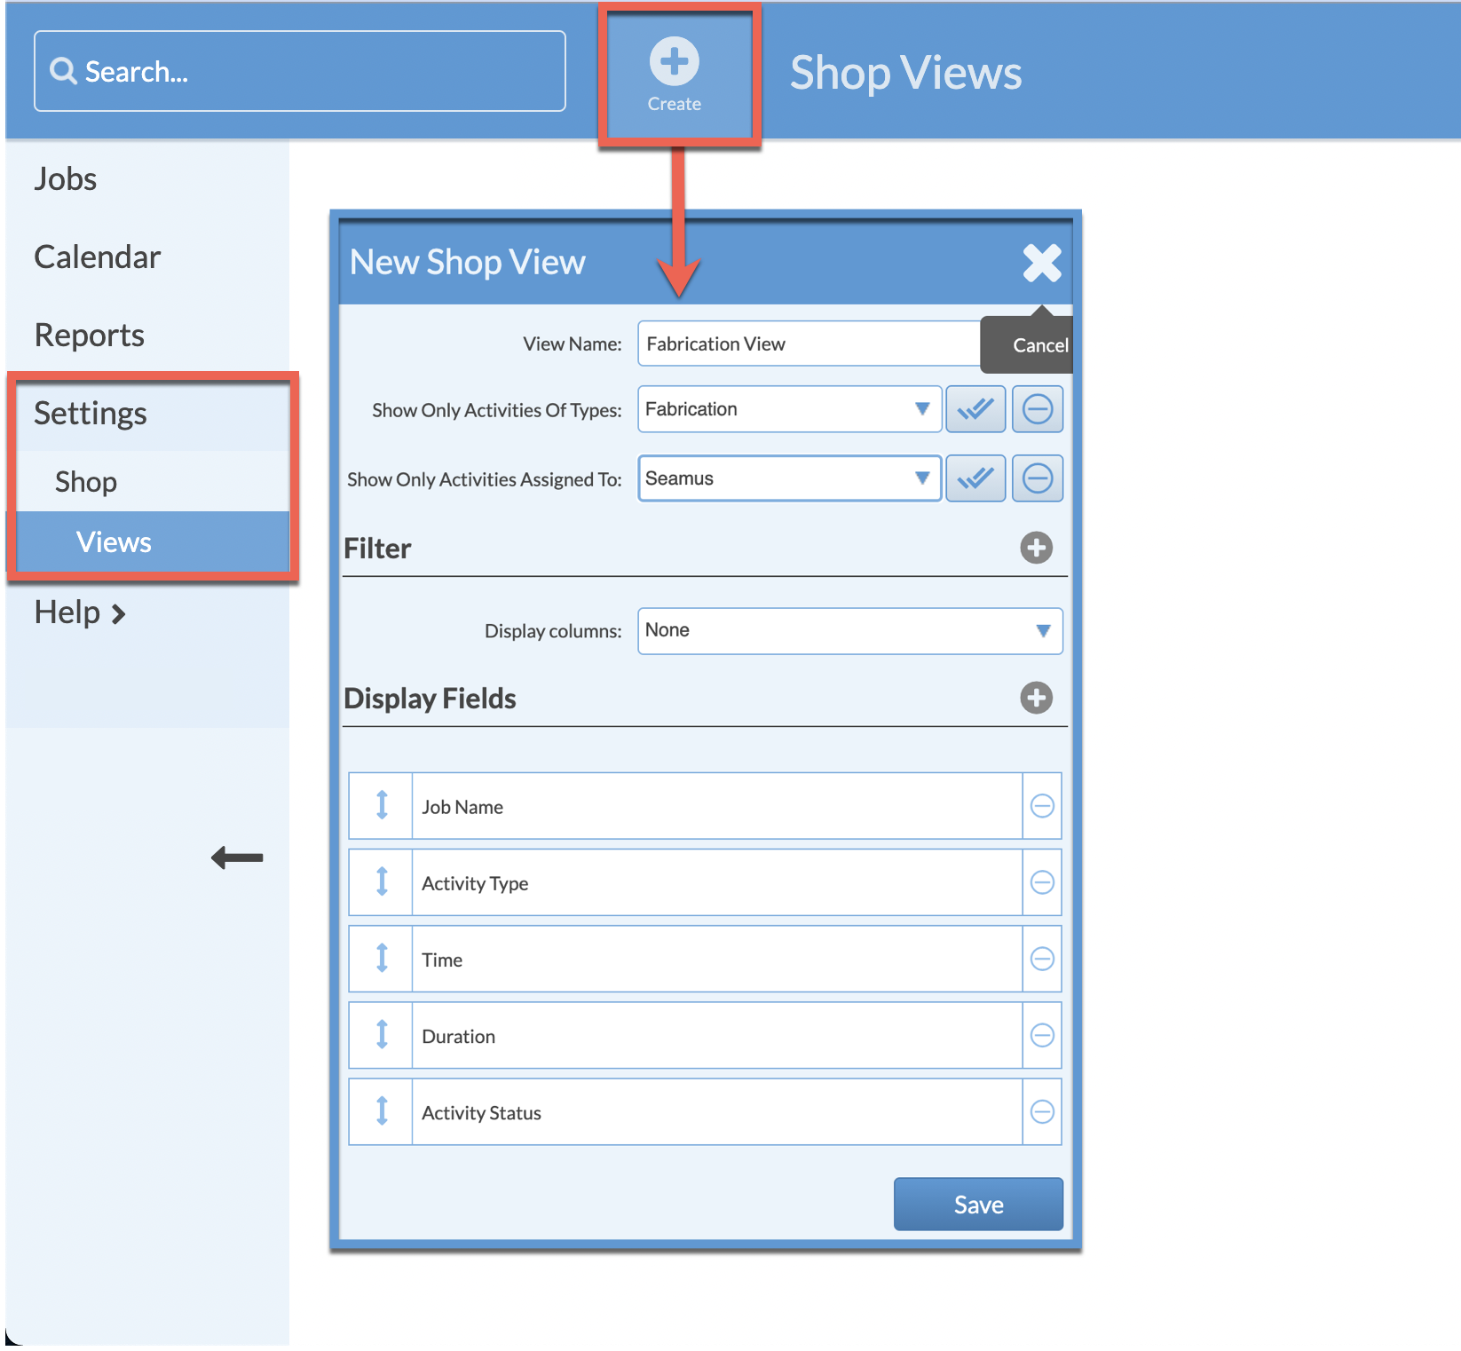Screen dimensions: 1461x1351
Task: Open the Display columns dropdown
Action: [x=1043, y=631]
